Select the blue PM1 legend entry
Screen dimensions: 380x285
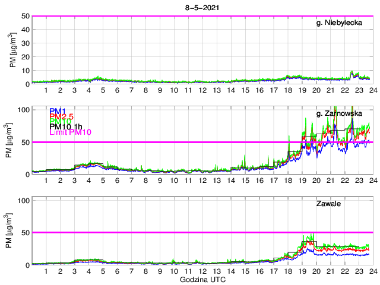(58, 111)
